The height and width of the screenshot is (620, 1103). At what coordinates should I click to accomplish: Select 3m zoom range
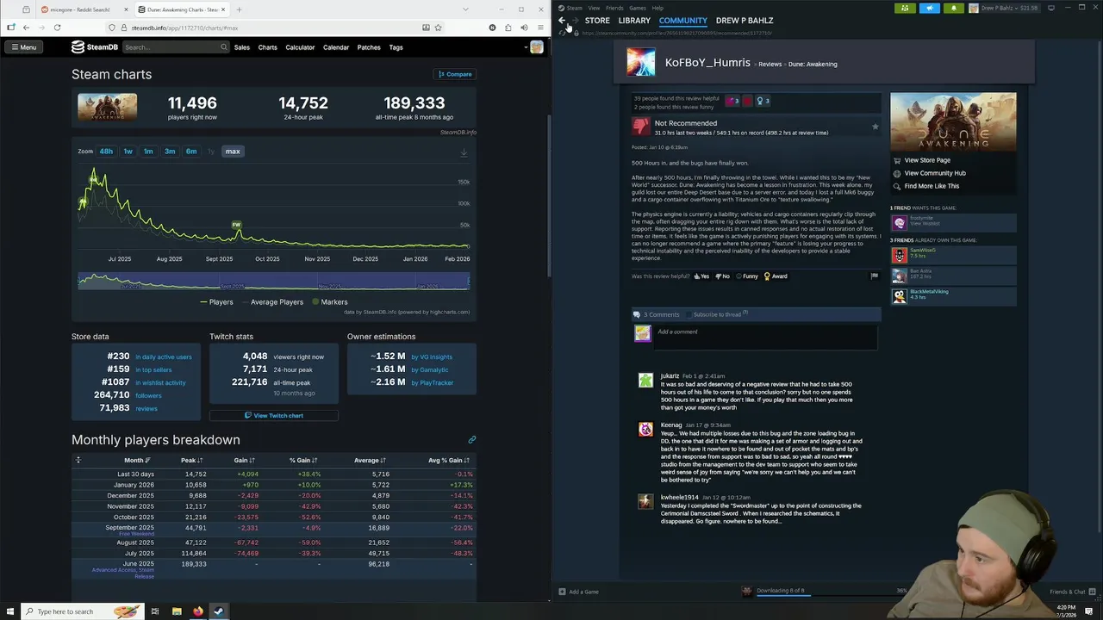click(x=170, y=152)
